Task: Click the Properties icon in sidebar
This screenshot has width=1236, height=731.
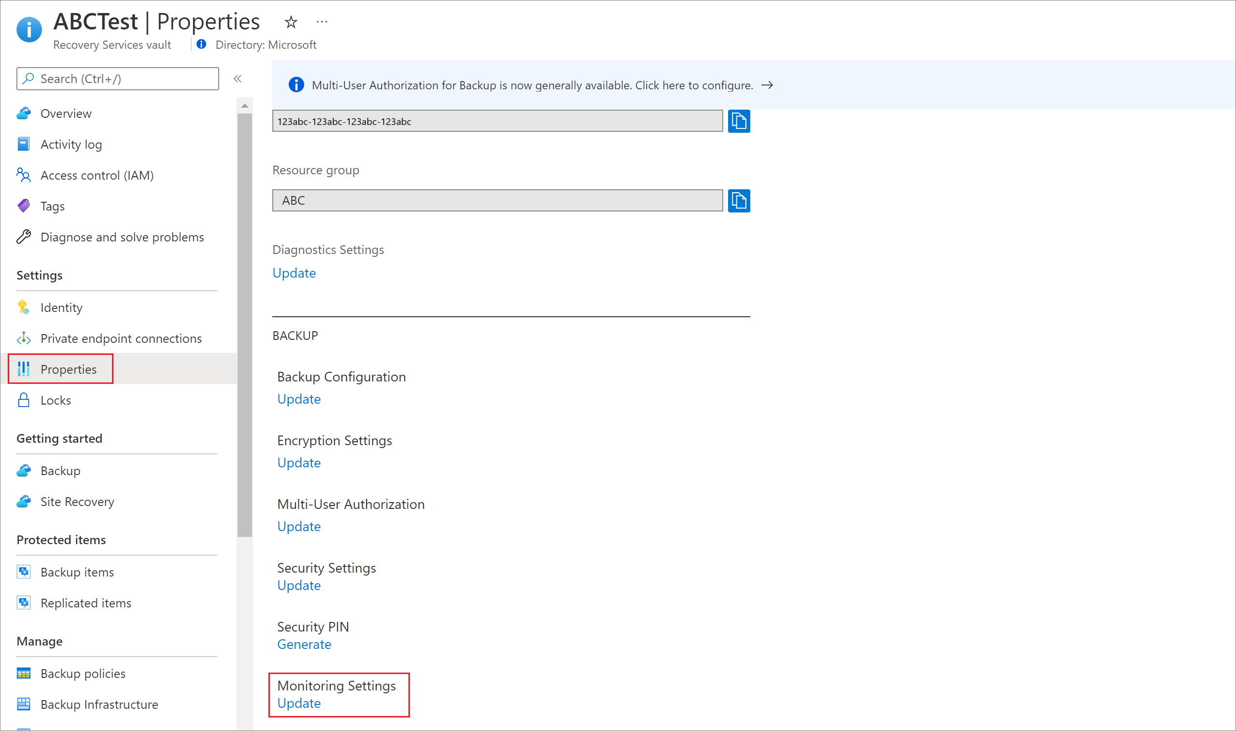Action: tap(24, 368)
